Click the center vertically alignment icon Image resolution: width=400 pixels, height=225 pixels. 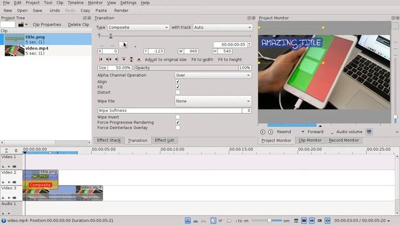[131, 59]
